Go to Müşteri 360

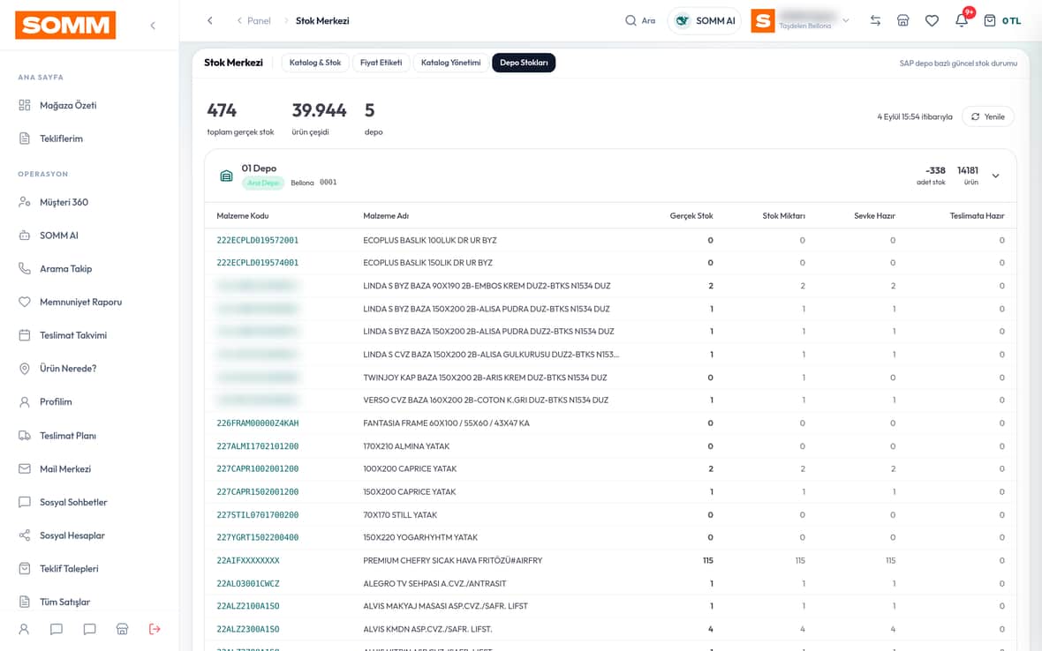point(64,202)
